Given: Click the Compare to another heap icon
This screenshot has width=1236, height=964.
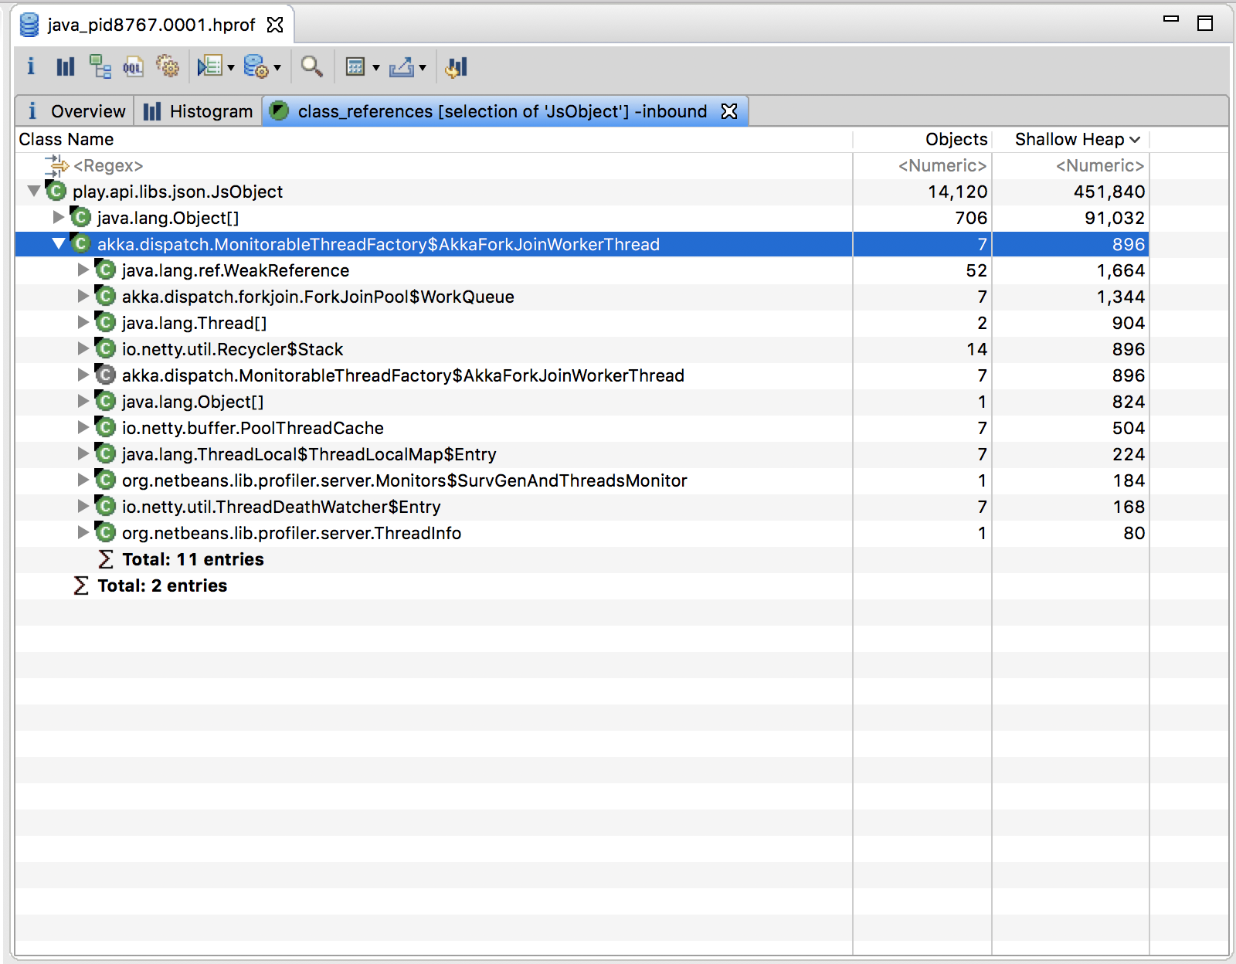Looking at the screenshot, I should click(456, 67).
